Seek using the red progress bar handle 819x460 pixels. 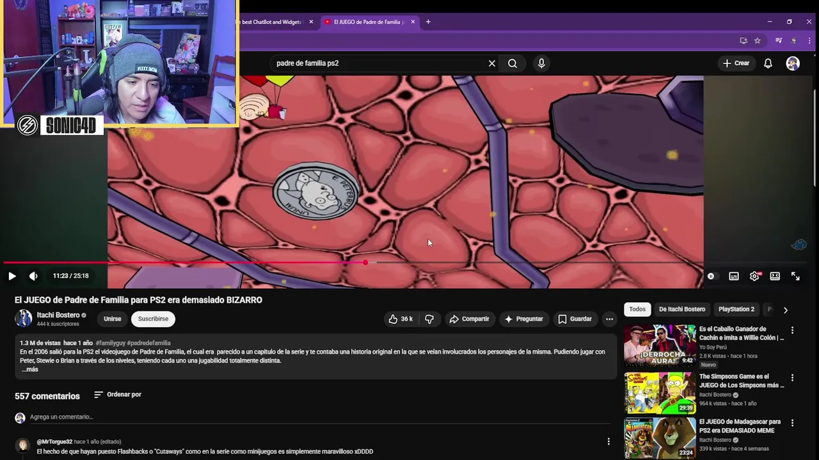[x=365, y=263]
